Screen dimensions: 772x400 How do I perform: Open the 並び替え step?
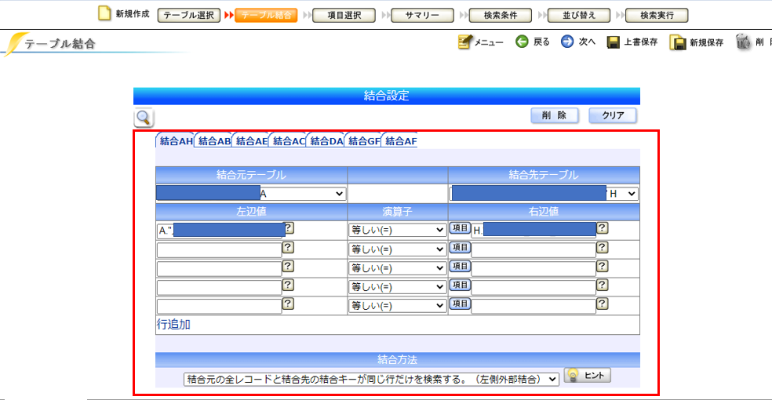point(578,15)
